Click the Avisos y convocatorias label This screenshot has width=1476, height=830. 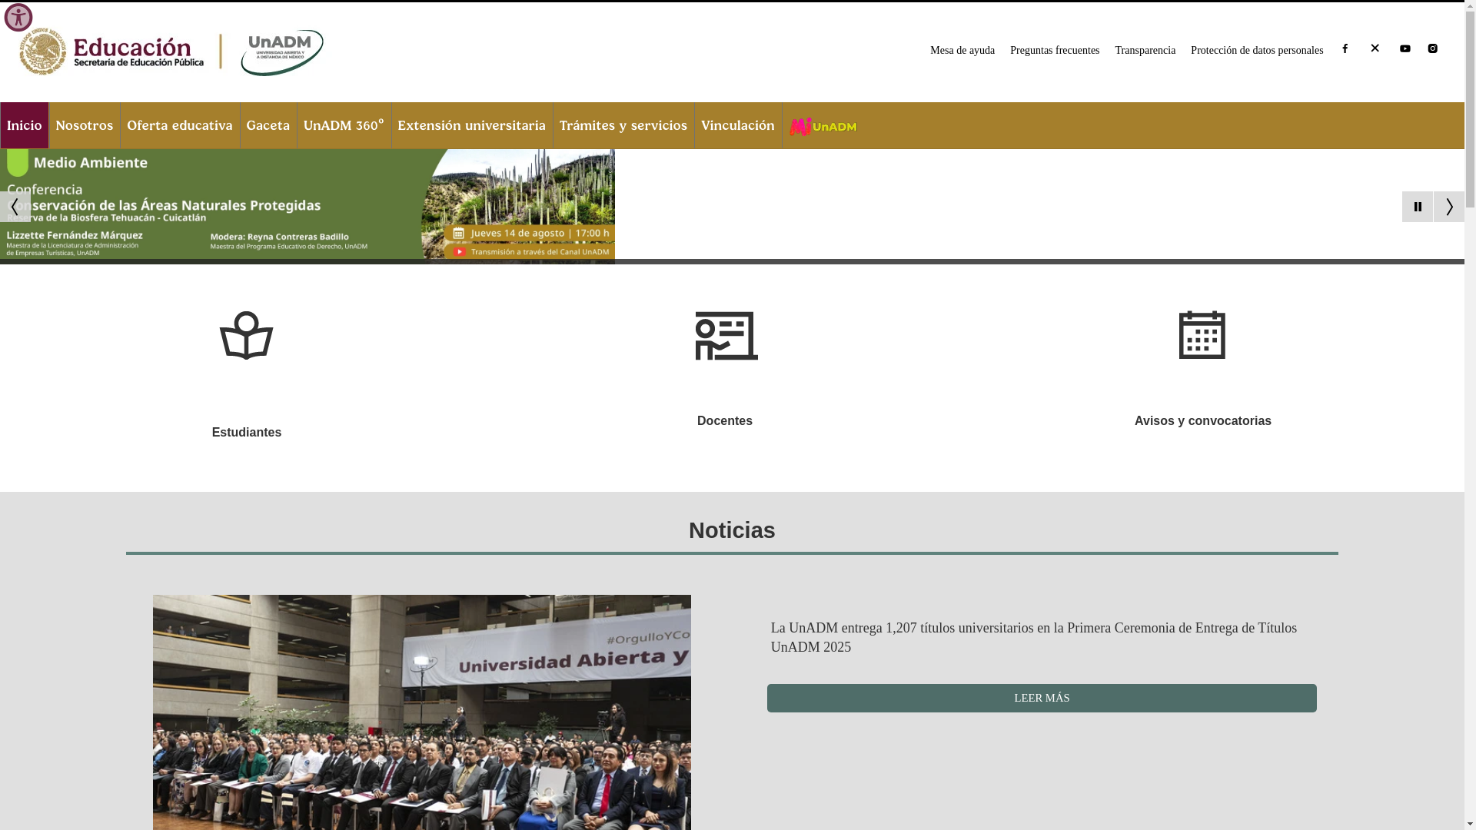coord(1203,421)
